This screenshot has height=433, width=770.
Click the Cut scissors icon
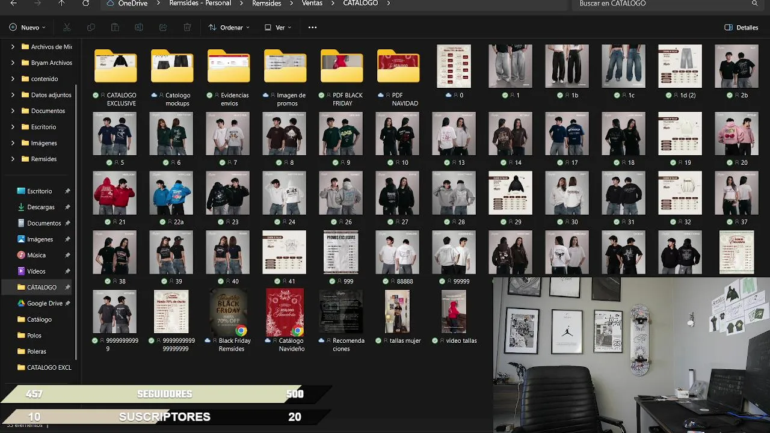point(67,28)
